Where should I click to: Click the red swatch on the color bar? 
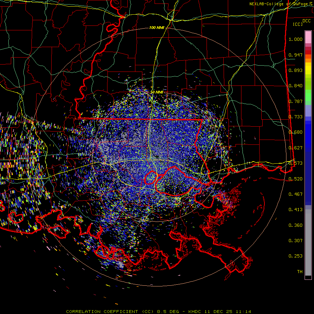pos(308,52)
